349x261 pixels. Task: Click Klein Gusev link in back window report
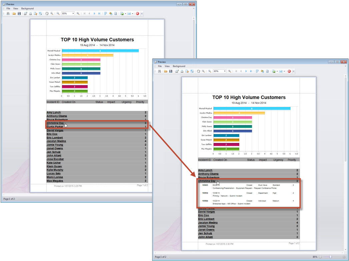tap(54, 166)
